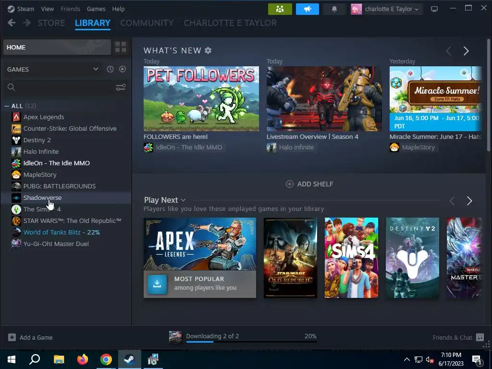Open the Destiny 2 cover art
492x369 pixels.
[412, 258]
